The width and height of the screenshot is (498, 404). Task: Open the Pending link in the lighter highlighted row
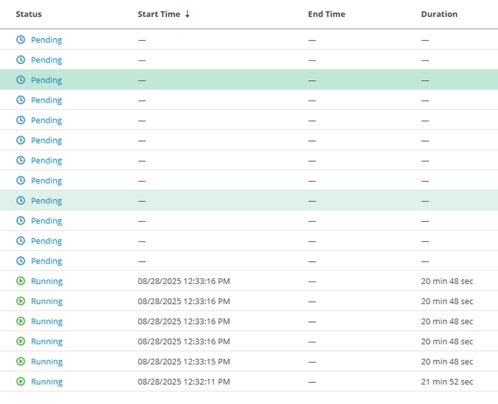(46, 201)
